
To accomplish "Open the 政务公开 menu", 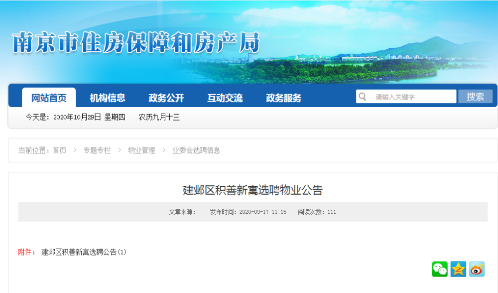I will point(165,98).
